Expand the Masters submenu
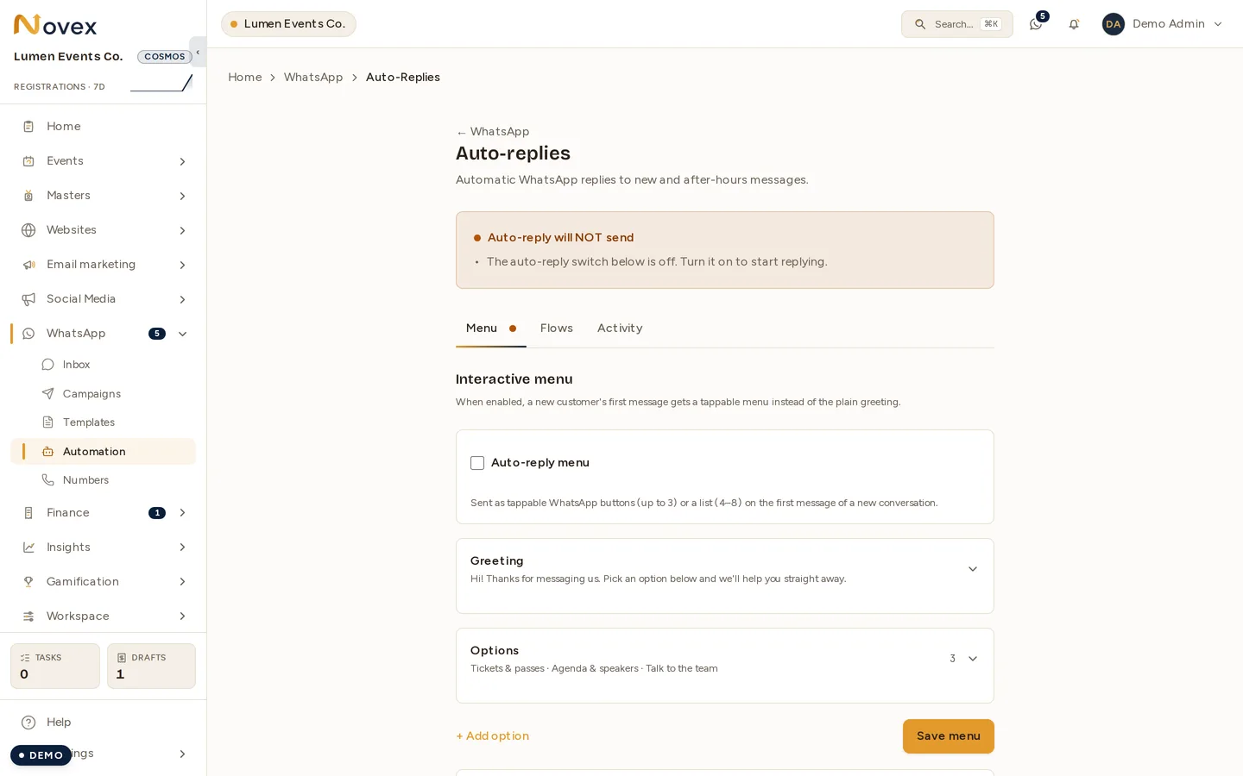 [182, 196]
